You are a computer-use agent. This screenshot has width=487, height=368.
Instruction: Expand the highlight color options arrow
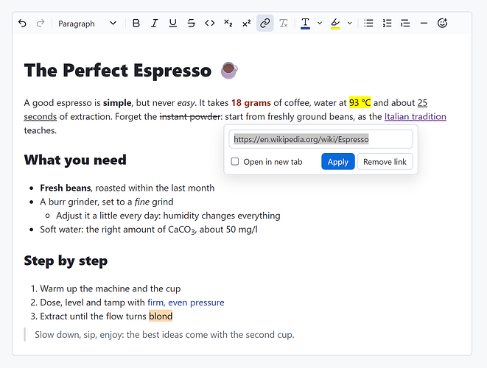tap(349, 24)
